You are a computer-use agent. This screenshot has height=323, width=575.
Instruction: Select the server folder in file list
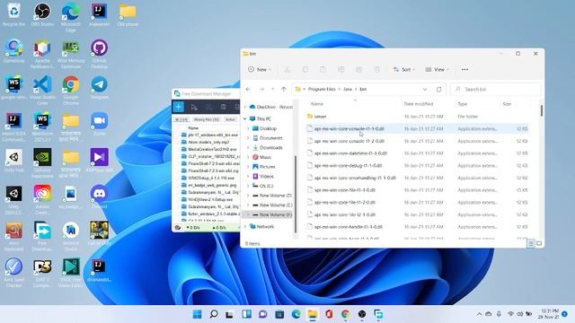point(320,116)
